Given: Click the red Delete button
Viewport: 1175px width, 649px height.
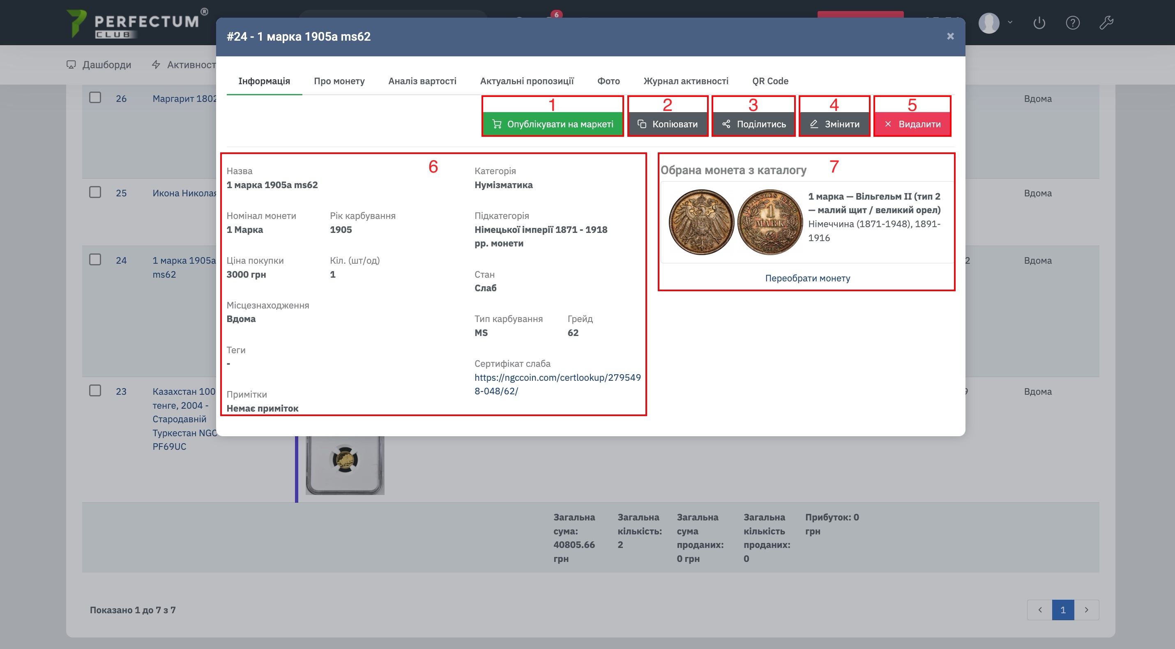Looking at the screenshot, I should click(912, 124).
